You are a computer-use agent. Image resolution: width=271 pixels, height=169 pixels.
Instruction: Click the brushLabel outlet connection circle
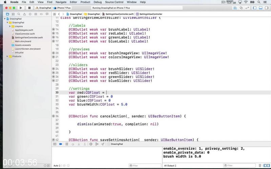(54, 29)
